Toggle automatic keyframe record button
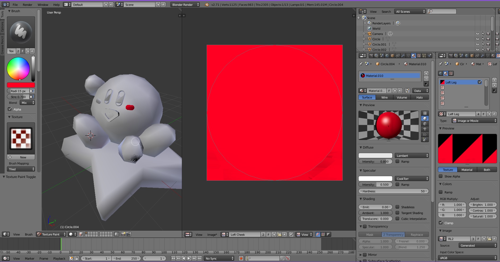This screenshot has height=262, width=500. tap(241, 258)
